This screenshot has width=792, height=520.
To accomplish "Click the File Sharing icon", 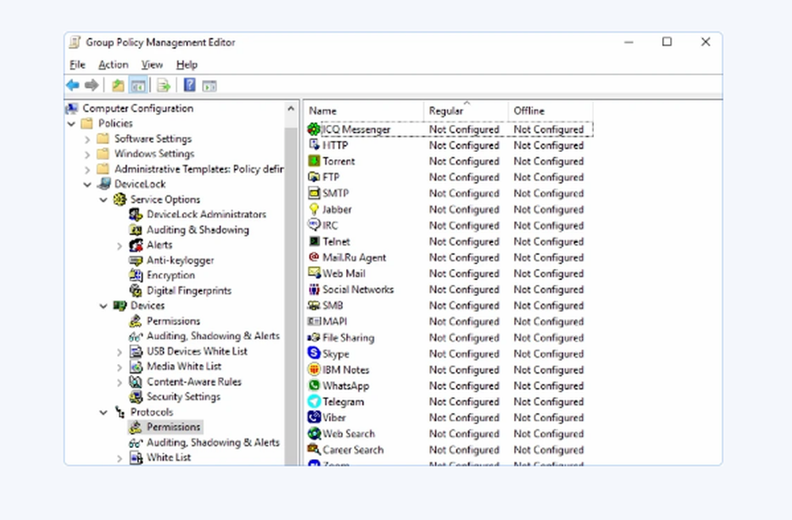I will point(314,337).
